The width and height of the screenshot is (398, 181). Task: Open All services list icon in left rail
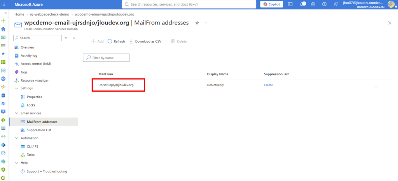tap(3, 45)
